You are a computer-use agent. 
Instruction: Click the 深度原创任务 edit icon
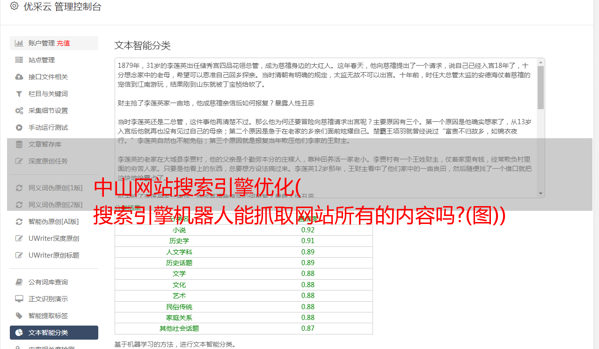tap(19, 161)
